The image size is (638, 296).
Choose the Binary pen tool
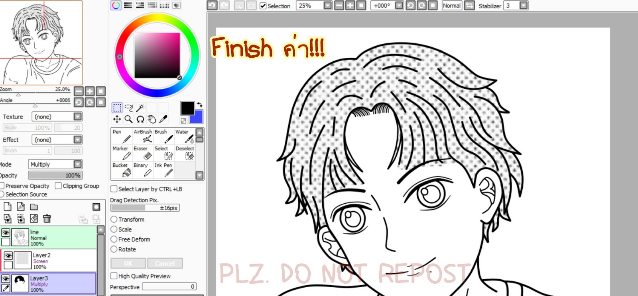click(x=143, y=169)
